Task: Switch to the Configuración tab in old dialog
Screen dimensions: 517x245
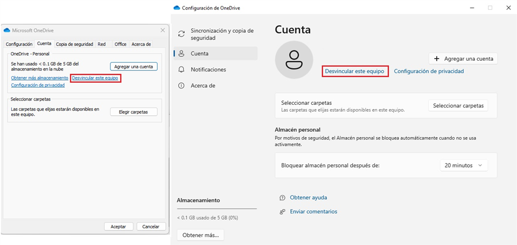Action: 19,44
